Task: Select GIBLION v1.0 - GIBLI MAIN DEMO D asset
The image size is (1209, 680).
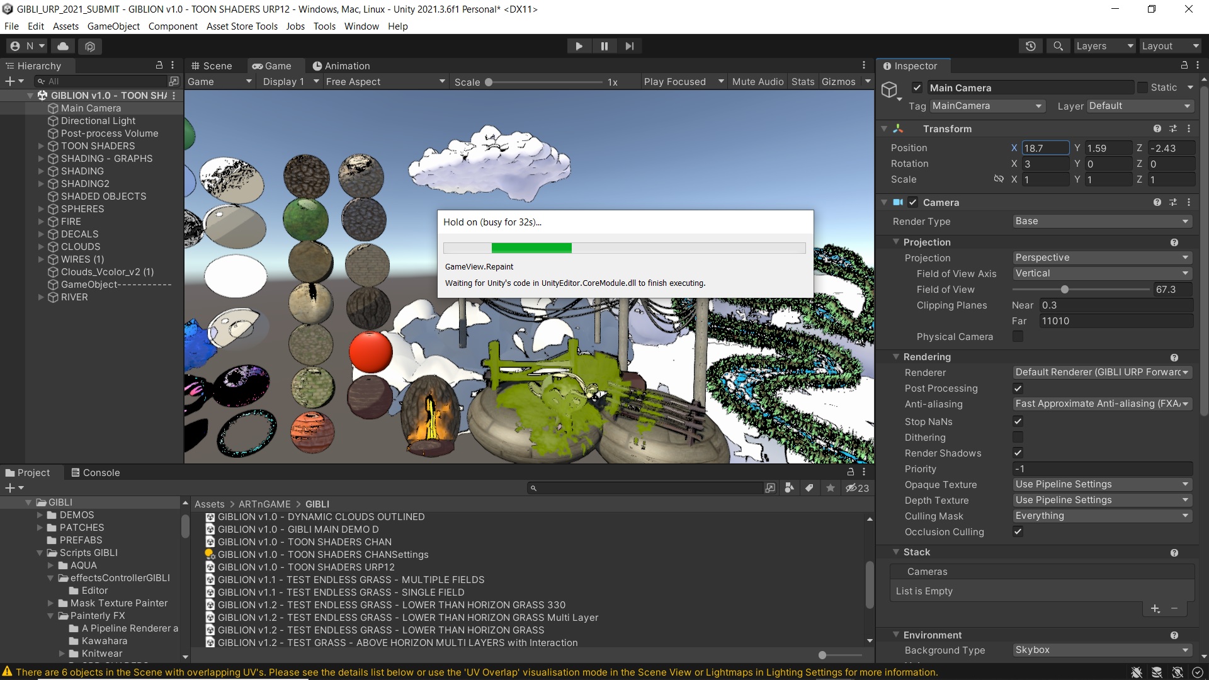Action: 298,529
